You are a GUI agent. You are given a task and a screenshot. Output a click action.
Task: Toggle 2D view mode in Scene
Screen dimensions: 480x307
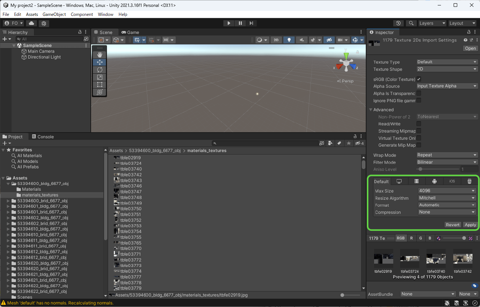tap(276, 40)
